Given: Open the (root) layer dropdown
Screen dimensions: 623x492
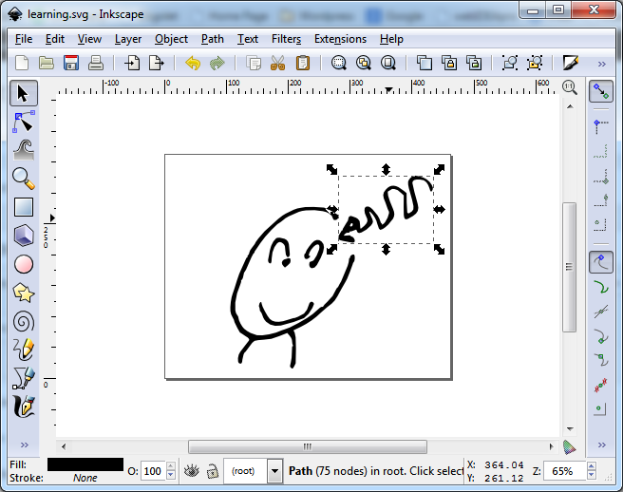Looking at the screenshot, I should pyautogui.click(x=274, y=470).
